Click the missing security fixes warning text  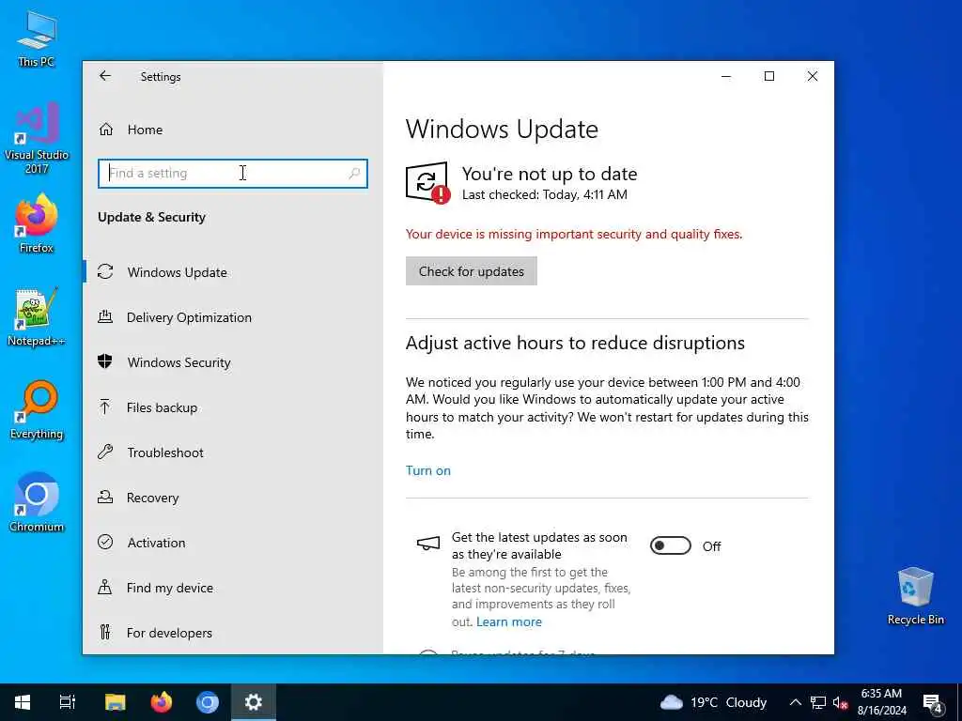[574, 234]
